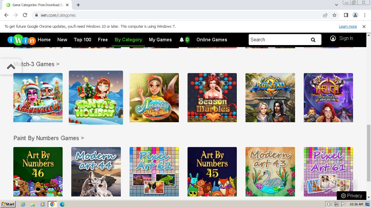Open Chrome side panel icon
371x208 pixels.
tap(346, 15)
